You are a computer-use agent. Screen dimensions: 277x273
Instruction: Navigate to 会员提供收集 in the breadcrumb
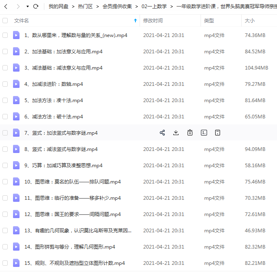coord(117,7)
